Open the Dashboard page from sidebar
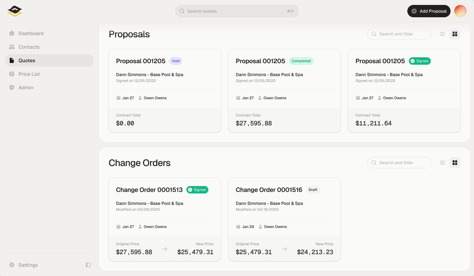This screenshot has height=276, width=474. click(49, 33)
